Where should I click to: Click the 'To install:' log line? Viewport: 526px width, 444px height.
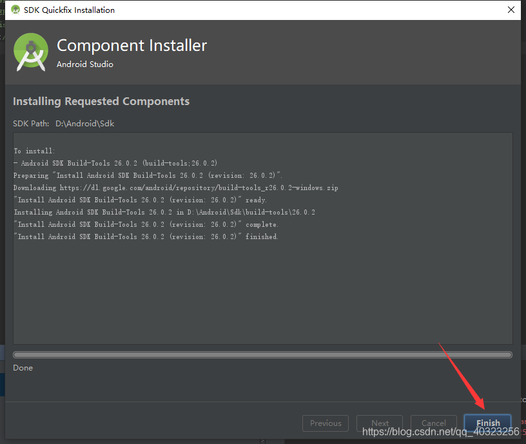[x=34, y=151]
